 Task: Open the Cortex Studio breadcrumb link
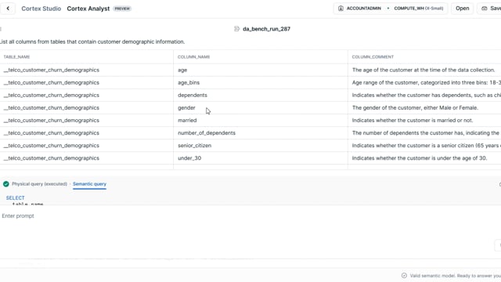pyautogui.click(x=41, y=9)
